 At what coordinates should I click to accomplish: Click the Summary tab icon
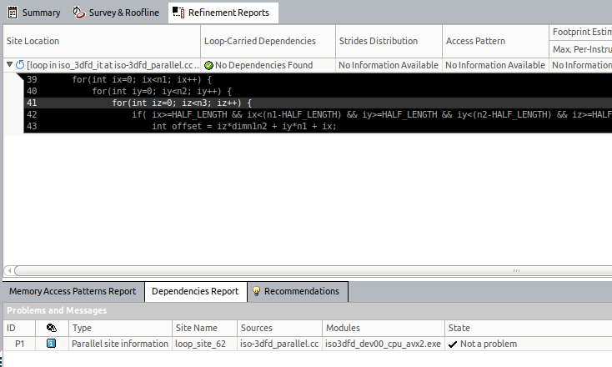(12, 13)
